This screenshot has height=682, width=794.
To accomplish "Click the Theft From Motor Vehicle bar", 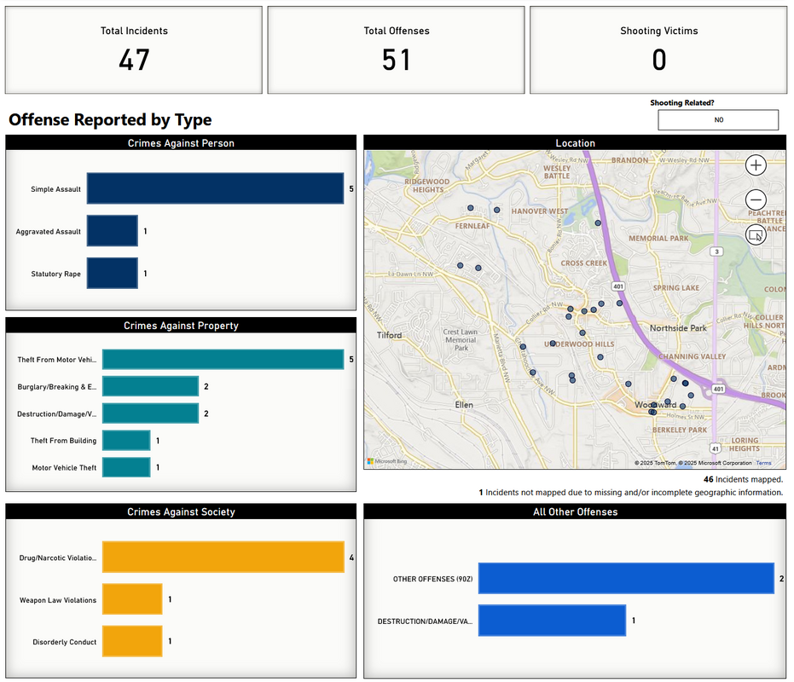I will 224,359.
